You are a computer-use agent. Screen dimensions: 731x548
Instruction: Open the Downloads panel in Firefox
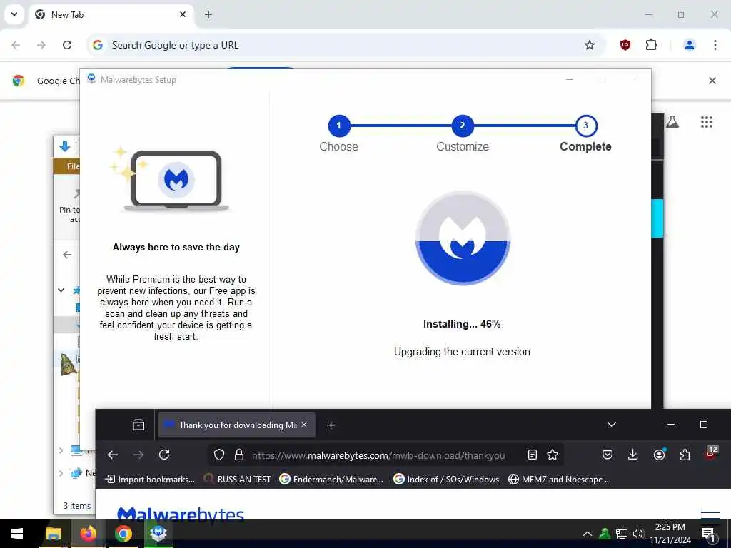pos(632,455)
